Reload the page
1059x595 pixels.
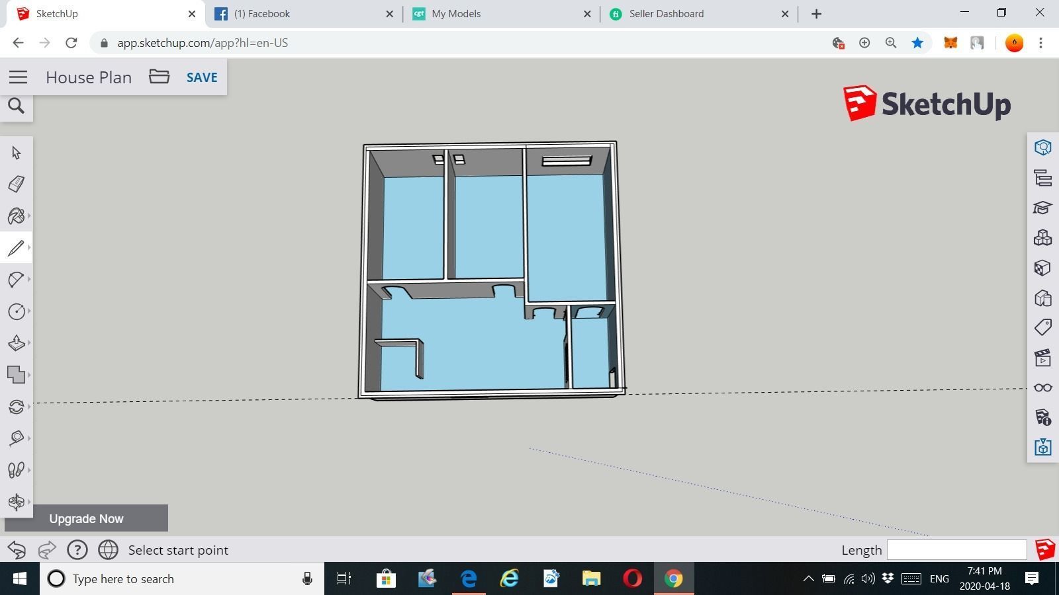pos(71,43)
